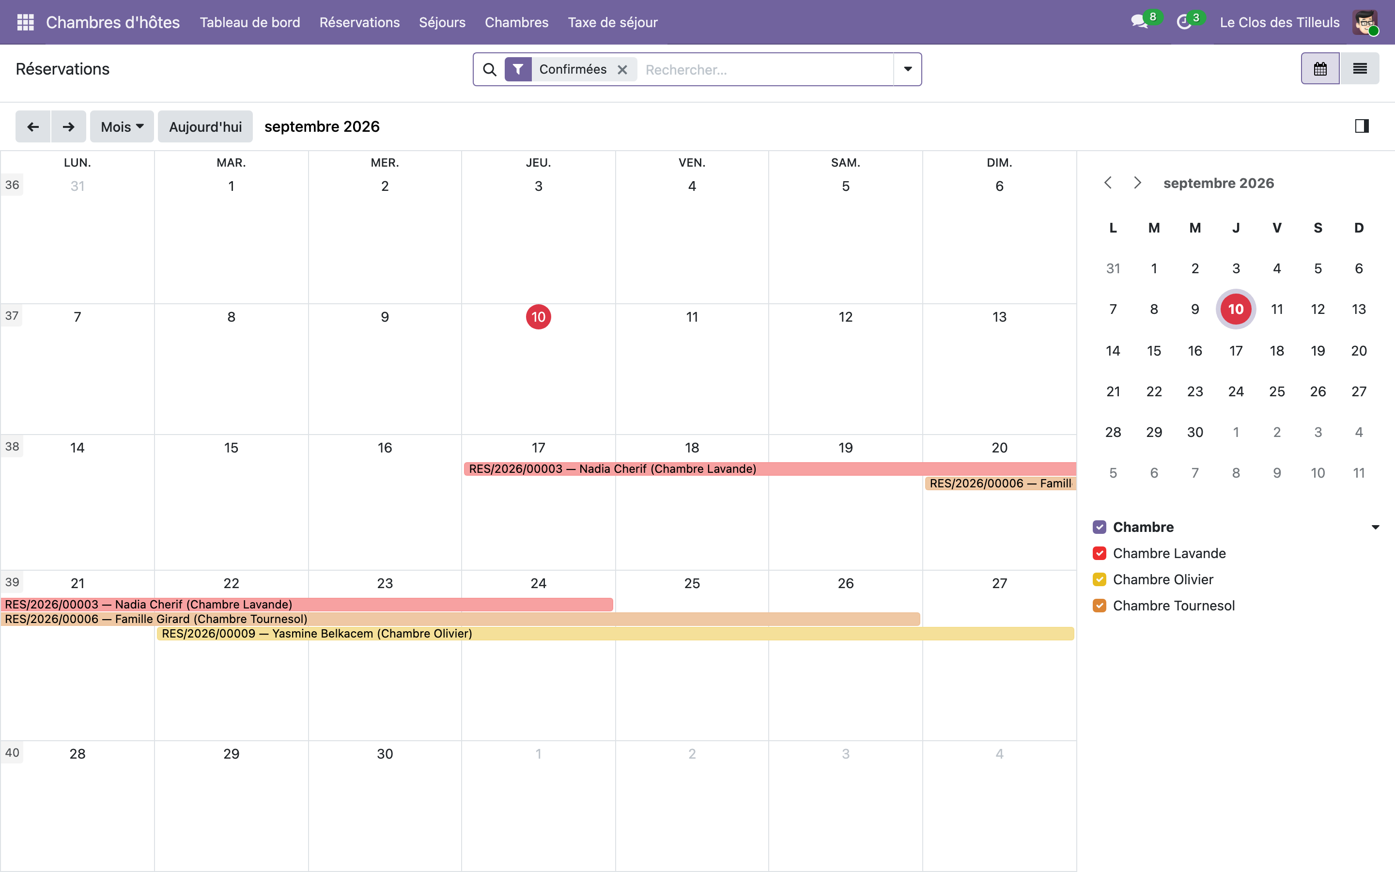Toggle Chambre Lavande checkbox
The height and width of the screenshot is (872, 1395).
[1099, 553]
